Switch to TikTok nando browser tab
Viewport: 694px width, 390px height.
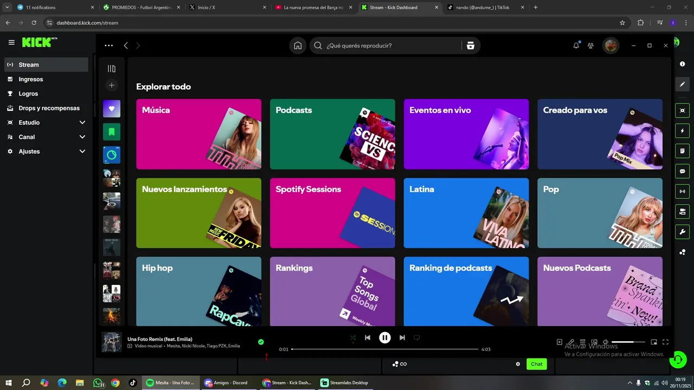coord(486,8)
